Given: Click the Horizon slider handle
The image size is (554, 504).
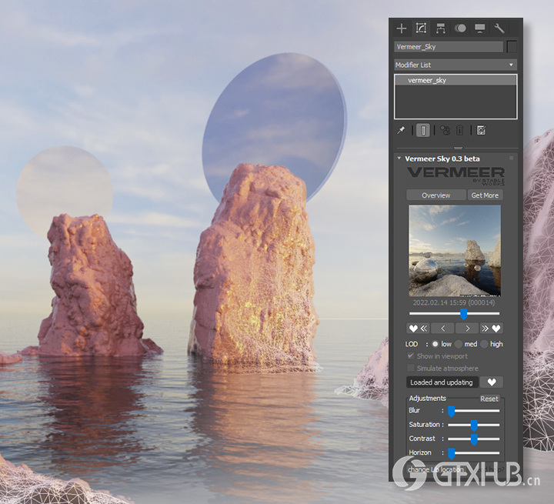Looking at the screenshot, I should [451, 453].
